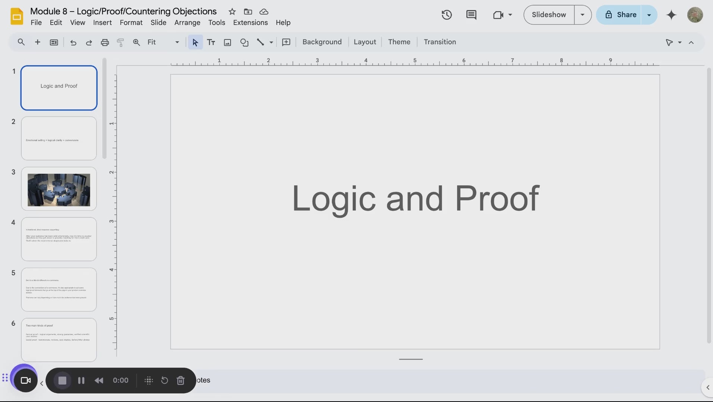Star the presentation title
This screenshot has height=402, width=713.
point(232,12)
